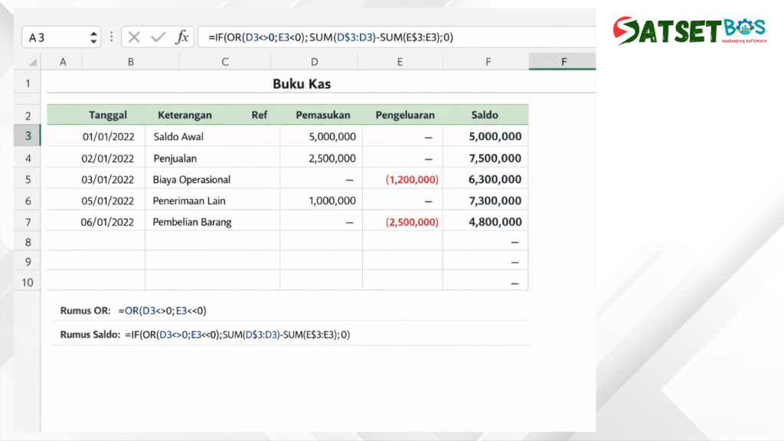The height and width of the screenshot is (441, 784).
Task: Open Insert Function via fx icon
Action: [x=182, y=37]
